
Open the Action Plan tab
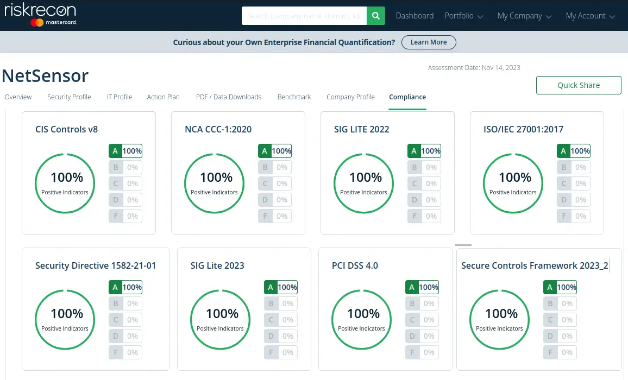163,97
